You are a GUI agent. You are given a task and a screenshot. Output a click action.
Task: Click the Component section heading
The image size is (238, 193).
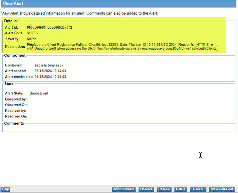(x=15, y=55)
